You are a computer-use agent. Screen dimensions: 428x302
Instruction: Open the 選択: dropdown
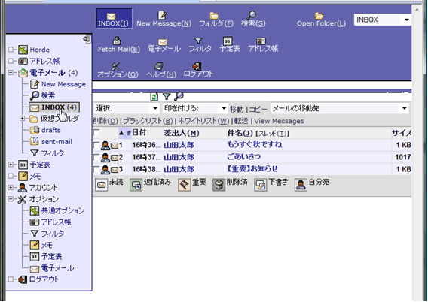[x=127, y=109]
